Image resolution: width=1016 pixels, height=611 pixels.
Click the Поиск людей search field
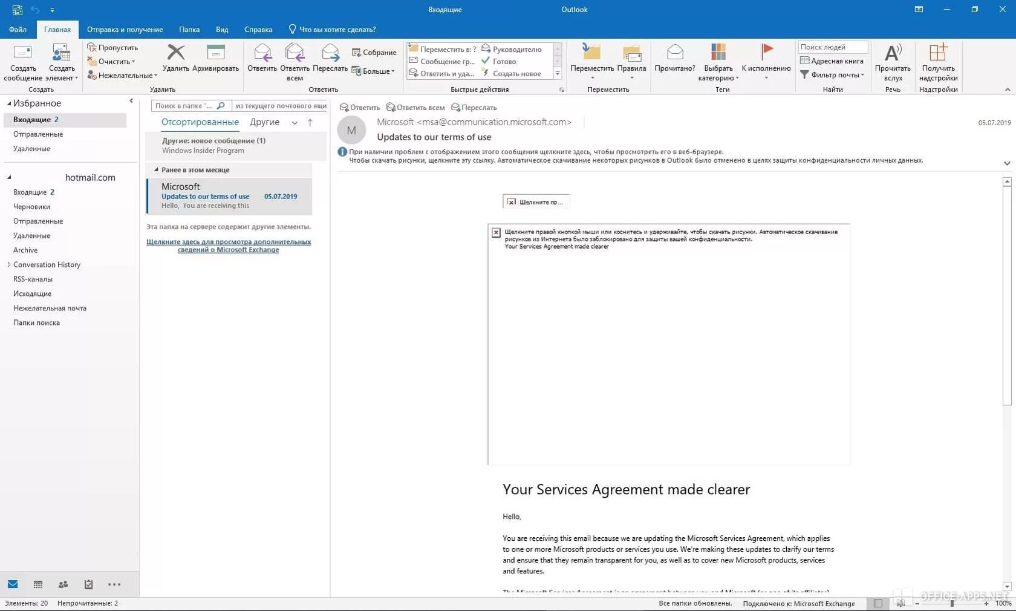(x=833, y=47)
